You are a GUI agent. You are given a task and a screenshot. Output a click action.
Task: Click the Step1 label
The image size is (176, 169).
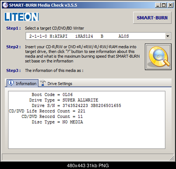tap(14, 28)
